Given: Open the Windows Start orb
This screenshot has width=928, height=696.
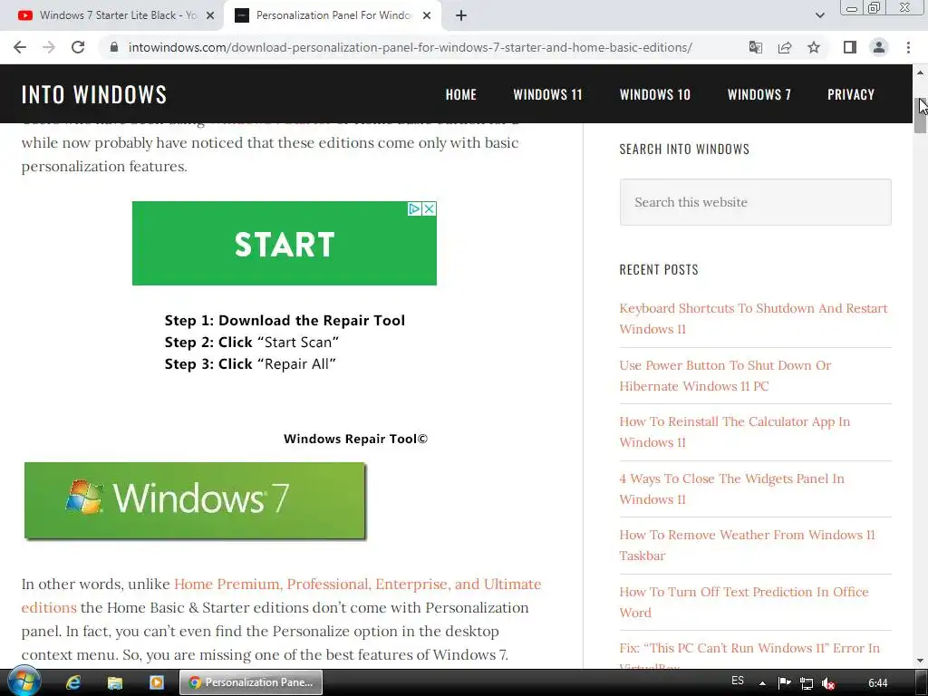Looking at the screenshot, I should click(x=24, y=681).
